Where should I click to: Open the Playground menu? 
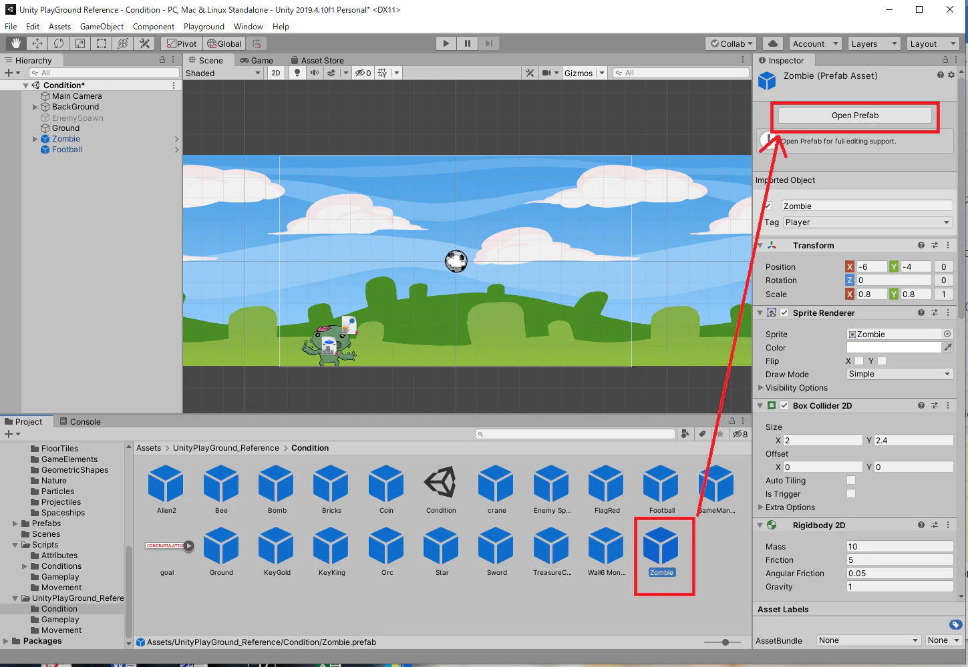(204, 27)
